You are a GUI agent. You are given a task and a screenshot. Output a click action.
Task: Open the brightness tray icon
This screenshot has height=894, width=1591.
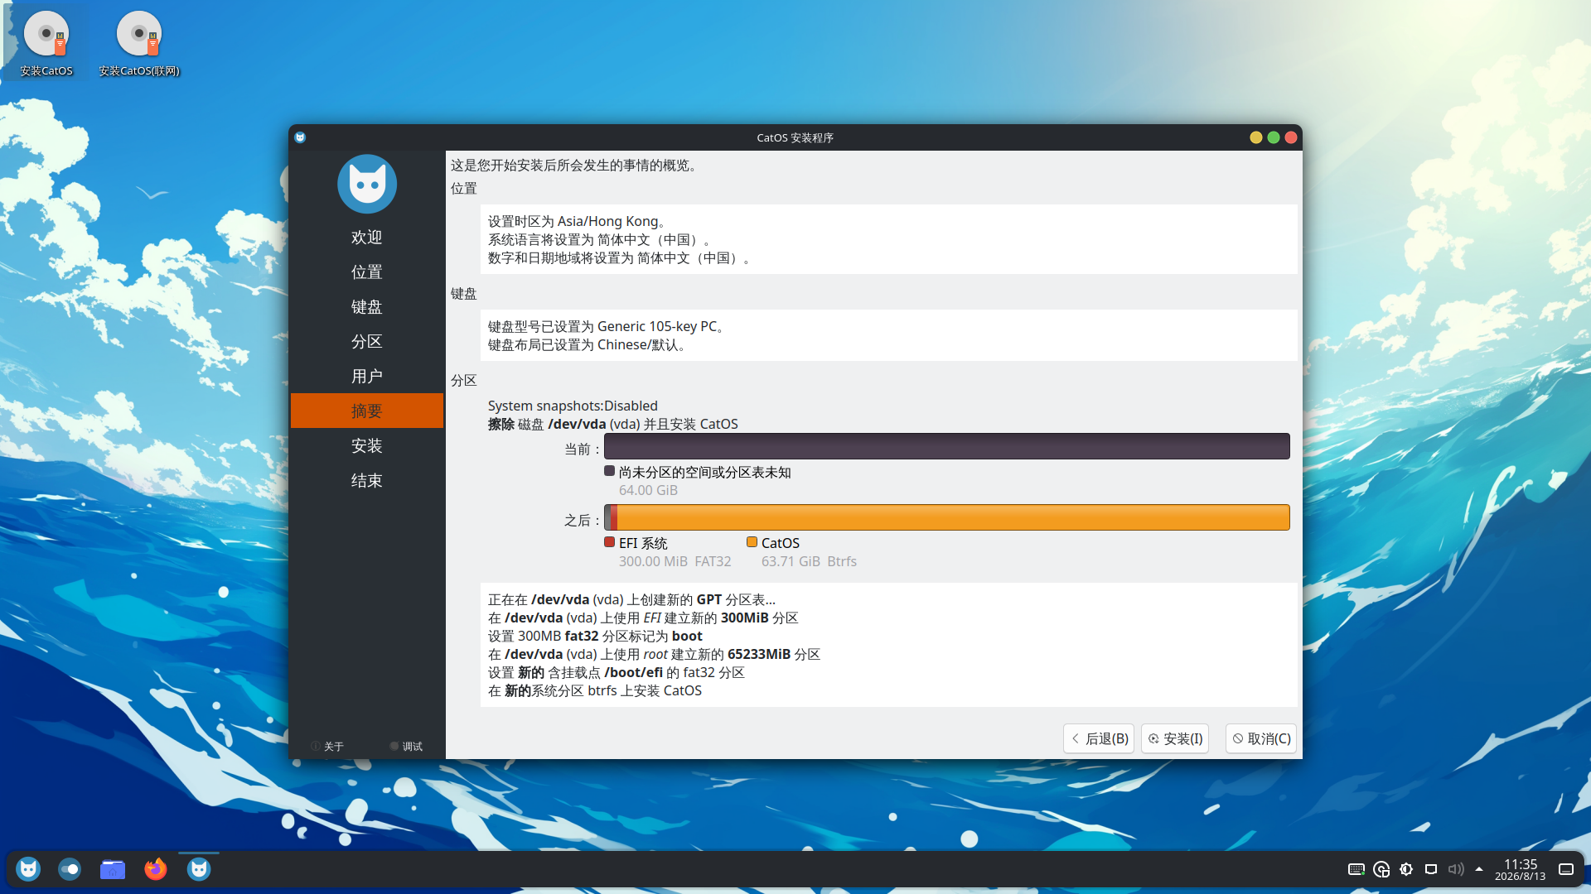coord(1406,869)
